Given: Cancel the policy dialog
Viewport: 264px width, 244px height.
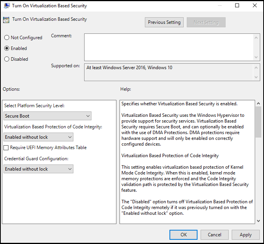Looking at the screenshot, I should (214, 235).
